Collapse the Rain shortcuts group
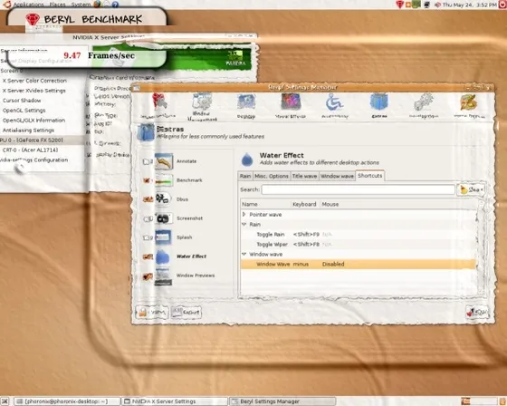 [x=244, y=224]
